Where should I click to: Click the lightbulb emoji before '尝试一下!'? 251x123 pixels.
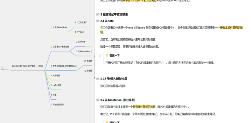(107, 55)
